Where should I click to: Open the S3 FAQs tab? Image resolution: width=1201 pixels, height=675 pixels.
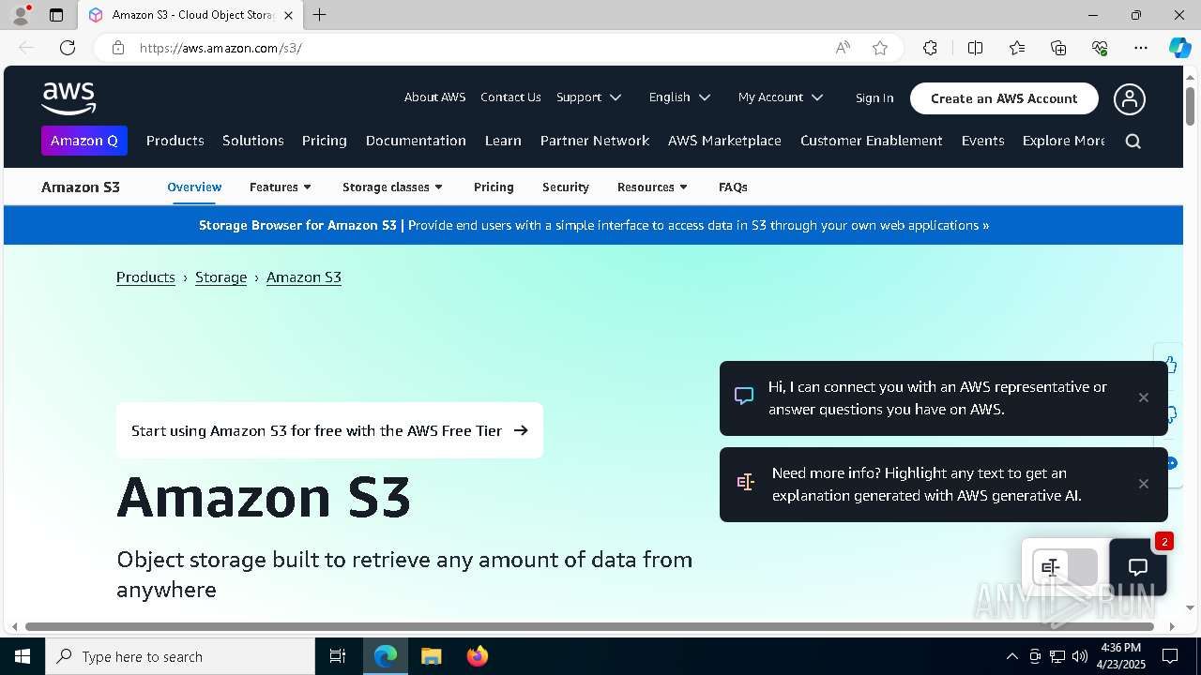coord(733,187)
